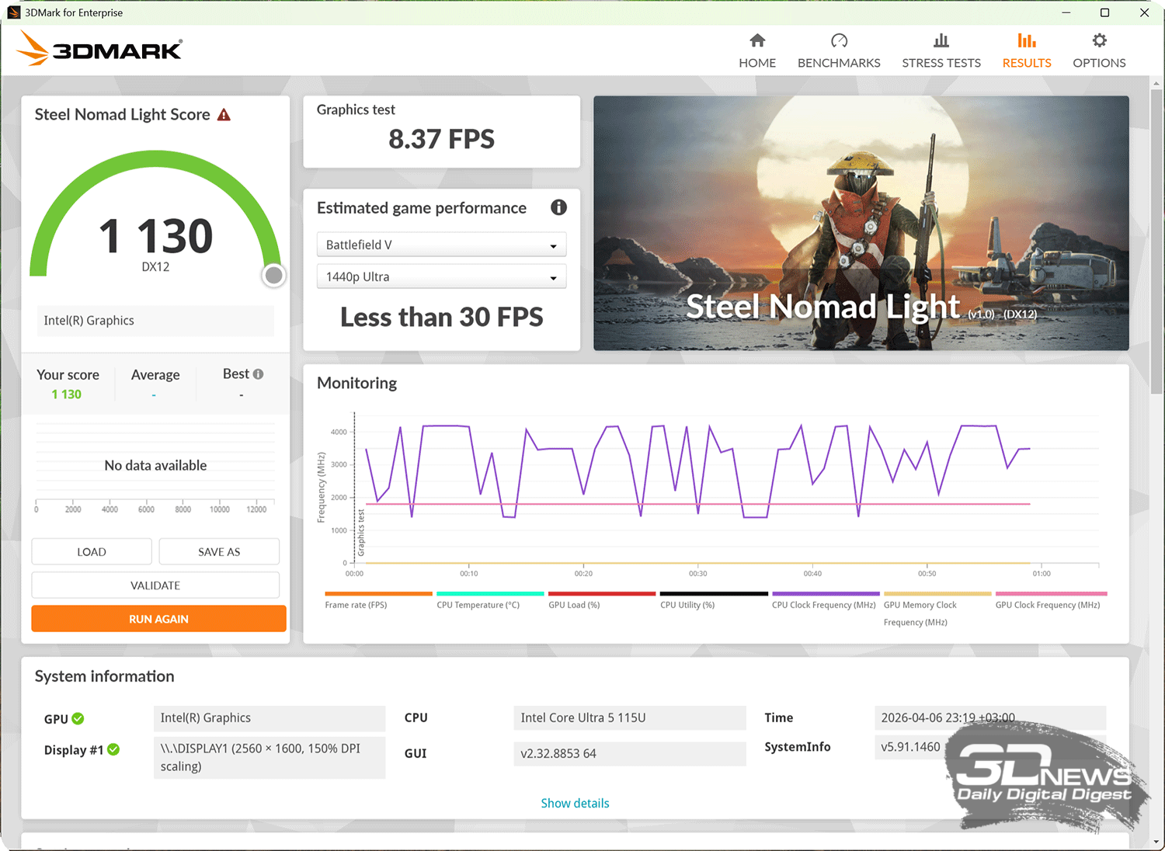Click the Display #1 green checkmark
Viewport: 1165px width, 851px height.
[x=113, y=749]
